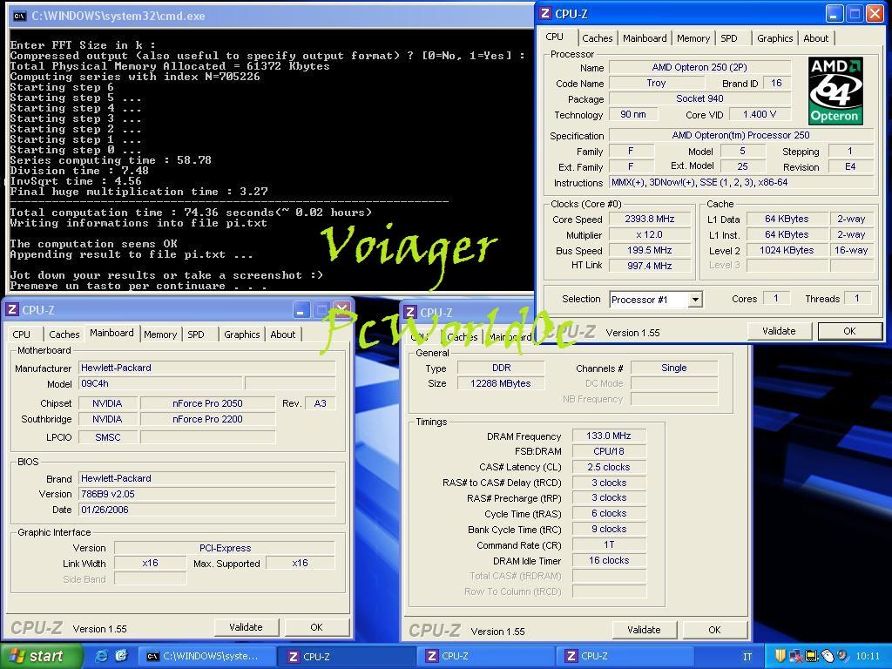Click OK in the CPU-Z processor window

click(849, 331)
